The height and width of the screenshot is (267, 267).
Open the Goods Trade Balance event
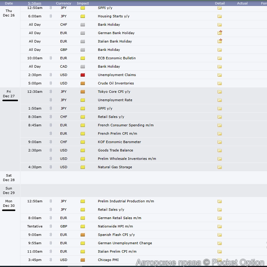(115, 150)
